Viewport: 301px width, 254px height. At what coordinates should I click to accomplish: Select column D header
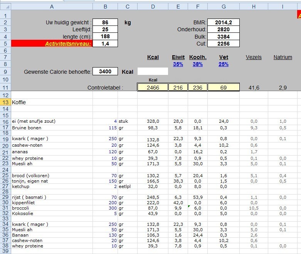click(x=153, y=7)
